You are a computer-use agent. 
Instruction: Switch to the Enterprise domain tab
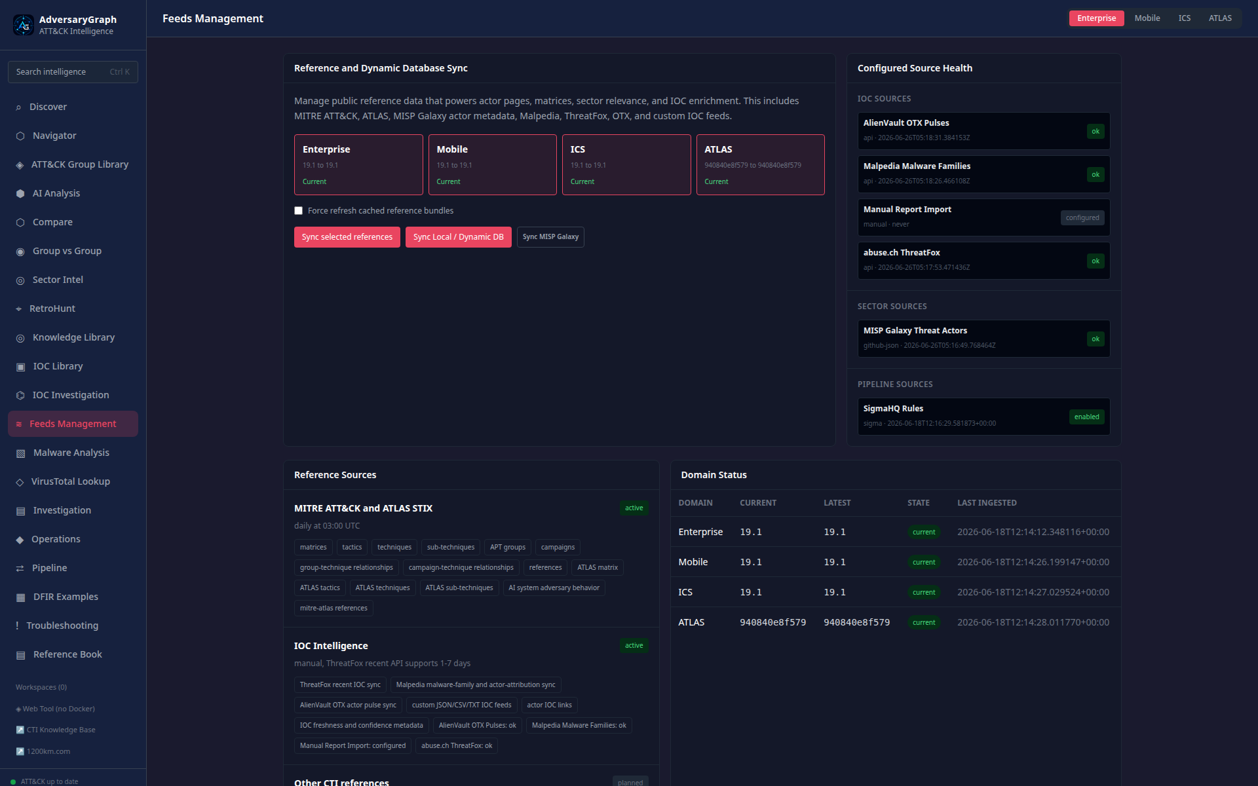(1096, 18)
